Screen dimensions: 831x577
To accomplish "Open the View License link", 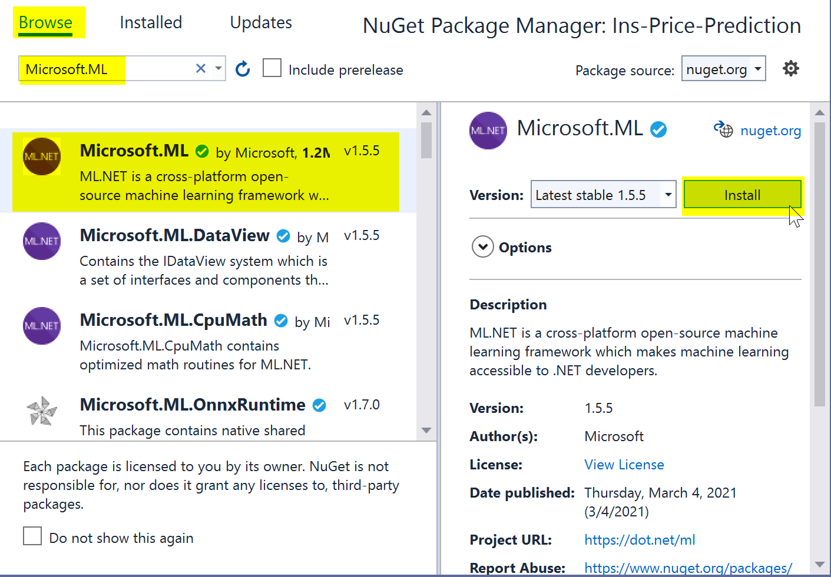I will tap(624, 465).
